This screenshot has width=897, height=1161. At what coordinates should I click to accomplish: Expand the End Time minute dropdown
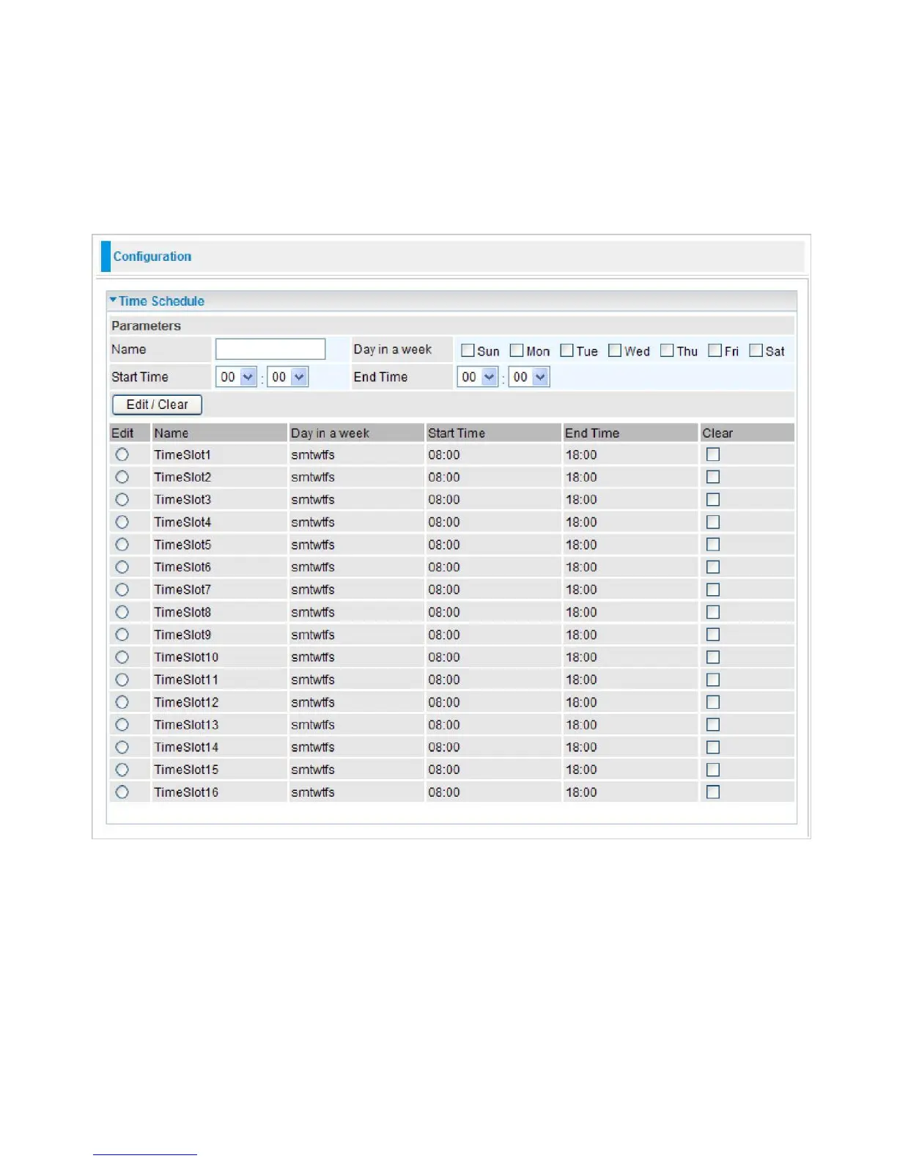click(528, 377)
